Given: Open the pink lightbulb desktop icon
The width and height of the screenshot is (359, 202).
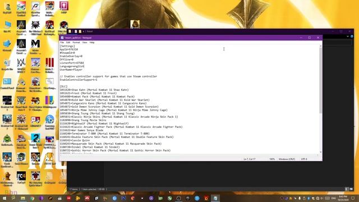Looking at the screenshot, I should tap(63, 7).
